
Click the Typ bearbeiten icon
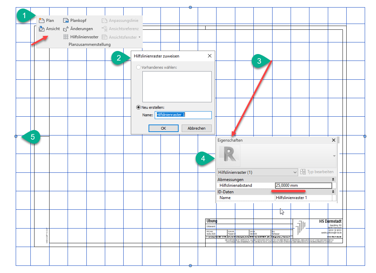coord(303,172)
